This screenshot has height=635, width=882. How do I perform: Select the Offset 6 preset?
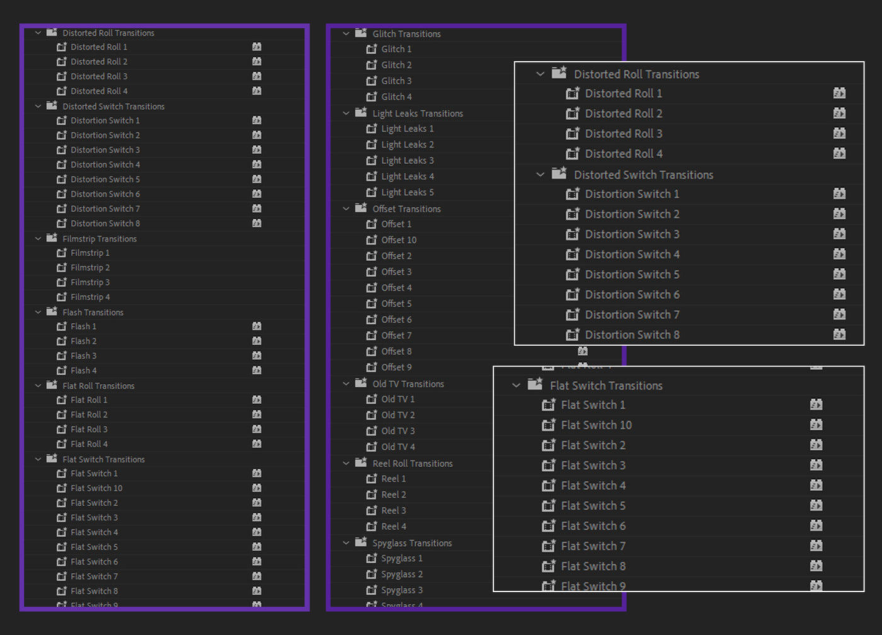396,319
